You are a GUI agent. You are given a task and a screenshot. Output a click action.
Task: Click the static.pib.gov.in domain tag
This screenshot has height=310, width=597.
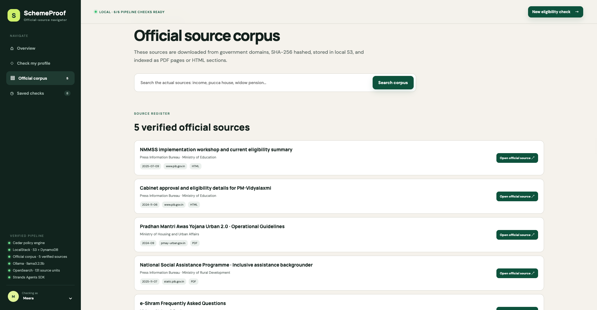tap(174, 282)
